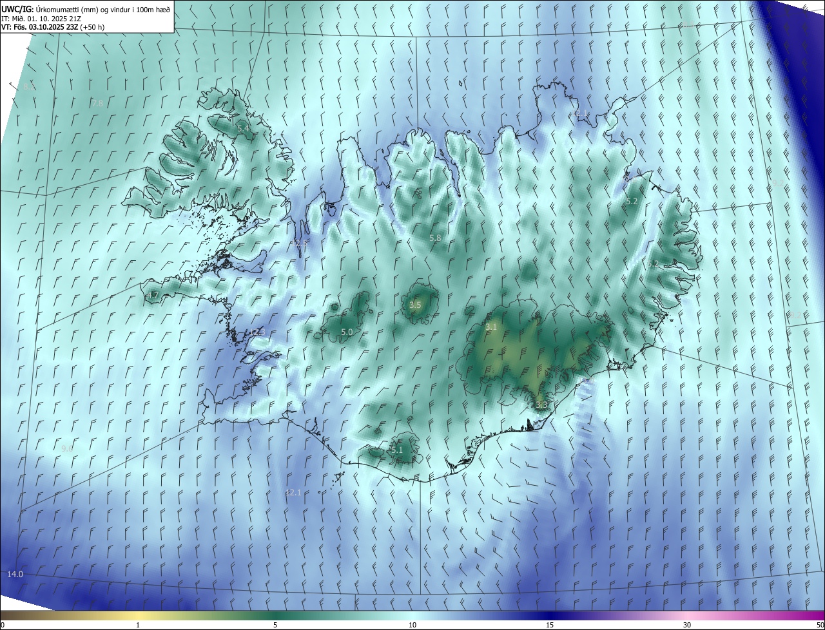Image resolution: width=825 pixels, height=630 pixels.
Task: Click the 14.0 value label on the map
Action: (15, 574)
